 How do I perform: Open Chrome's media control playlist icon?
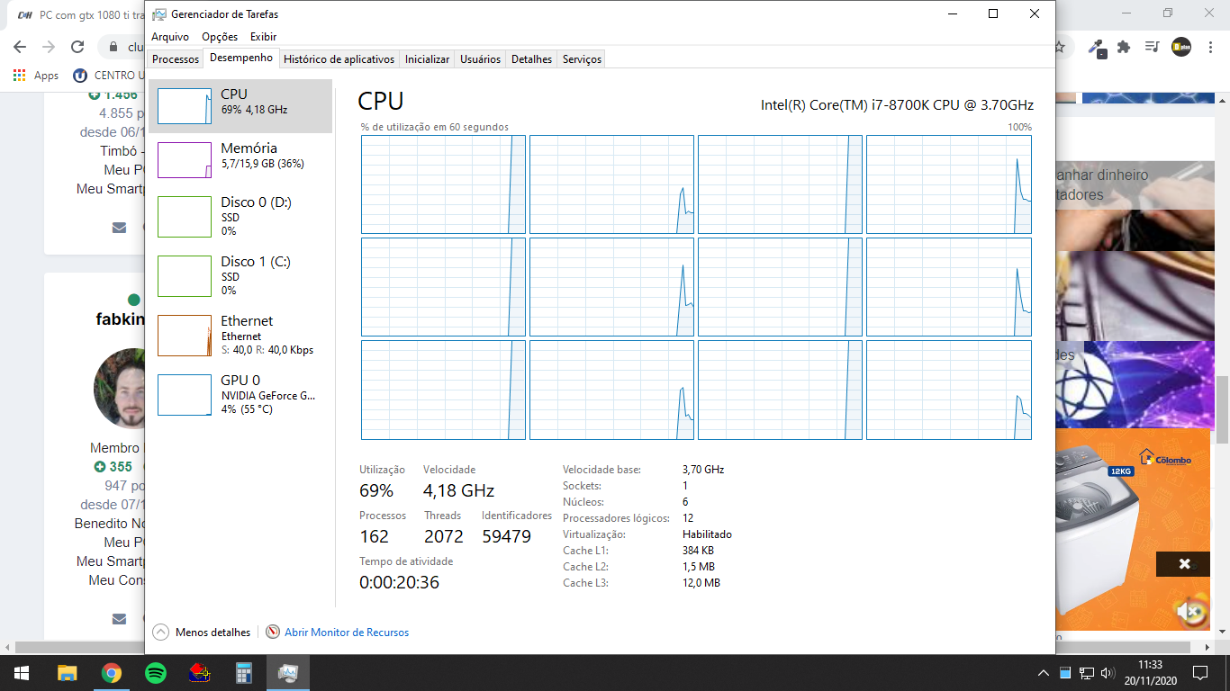[1152, 47]
